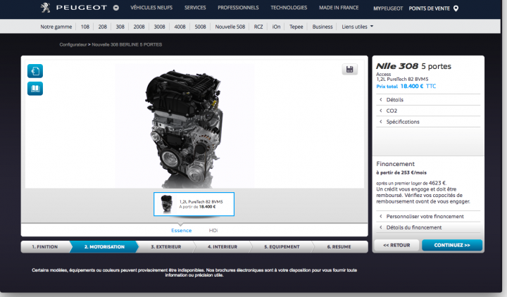Select the RCZ model link
Image resolution: width=507 pixels, height=297 pixels.
[x=258, y=27]
